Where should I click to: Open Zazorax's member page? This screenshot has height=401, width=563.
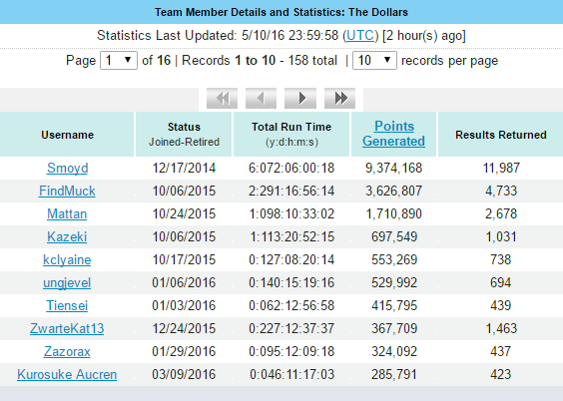point(67,351)
